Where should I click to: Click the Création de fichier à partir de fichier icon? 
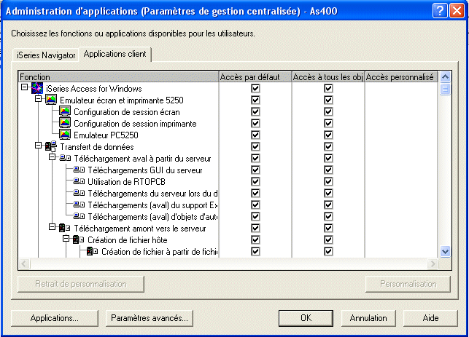(x=93, y=251)
